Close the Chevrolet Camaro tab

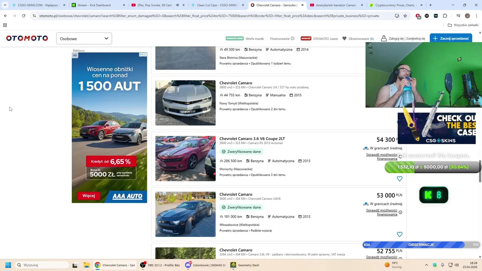click(302, 5)
